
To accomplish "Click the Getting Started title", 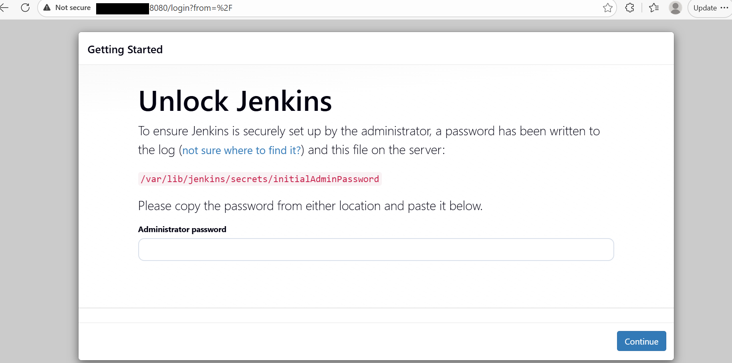I will 125,49.
